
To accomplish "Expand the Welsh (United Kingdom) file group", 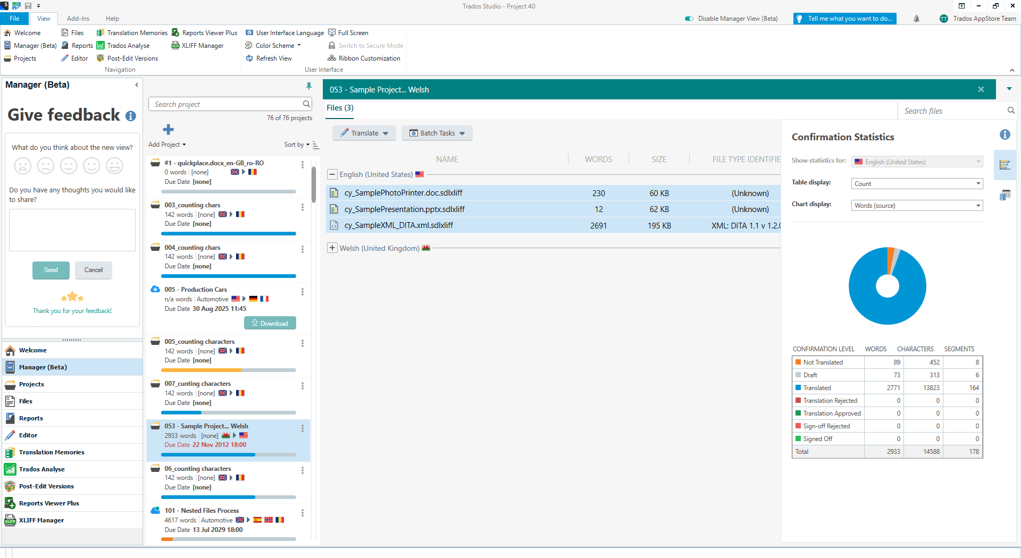I will coord(332,248).
